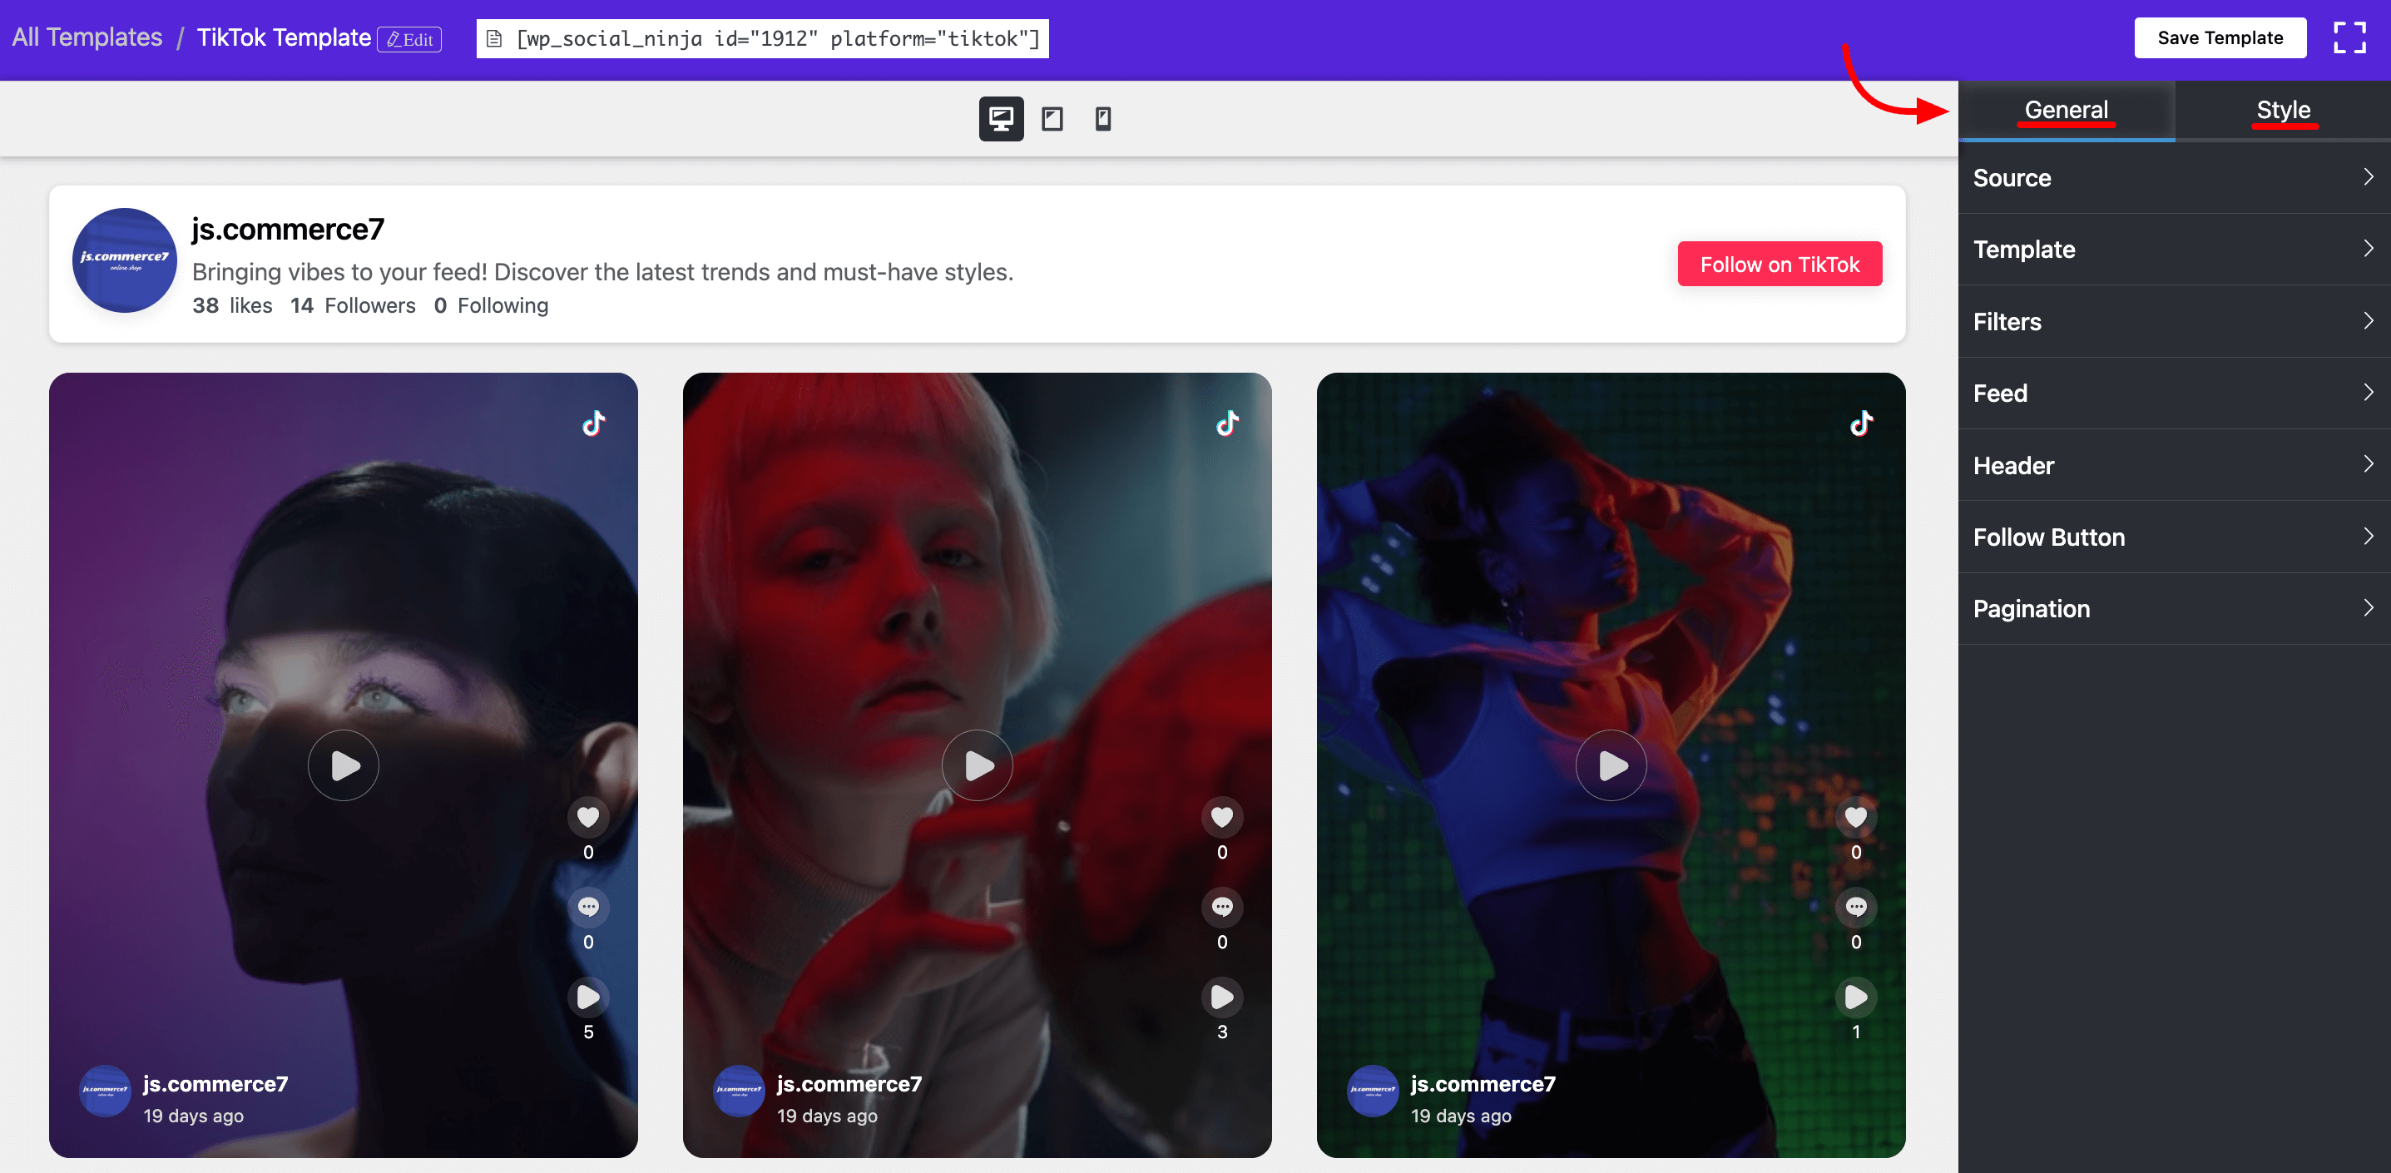Click small avatar on second video card
Image resolution: width=2391 pixels, height=1173 pixels.
pos(739,1091)
